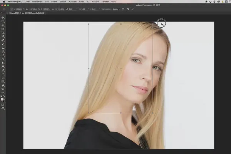Toggle Quick Mask mode
Screen dimensions: 231x154
[3, 105]
